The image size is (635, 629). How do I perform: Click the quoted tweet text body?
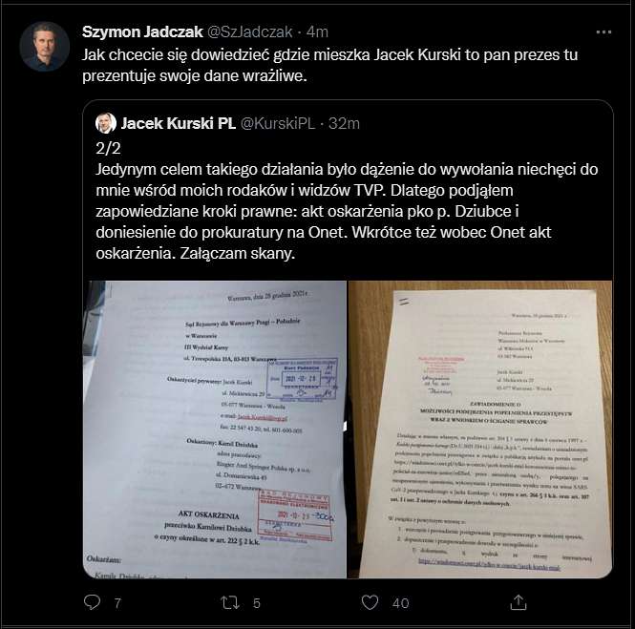click(x=347, y=200)
